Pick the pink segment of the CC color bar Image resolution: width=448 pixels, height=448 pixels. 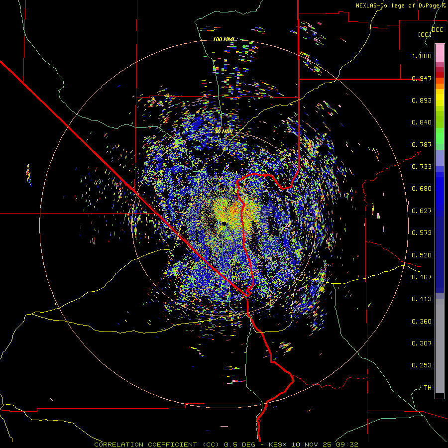(x=440, y=53)
